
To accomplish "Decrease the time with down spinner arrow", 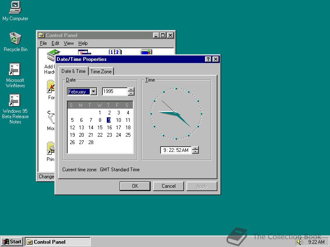I will (196, 152).
